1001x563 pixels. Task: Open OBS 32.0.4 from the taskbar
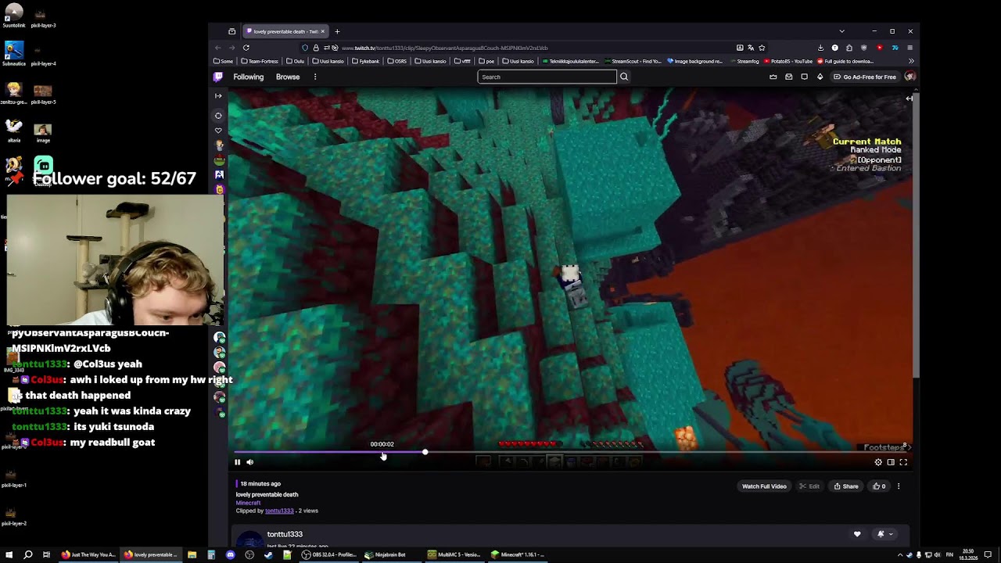tap(328, 554)
